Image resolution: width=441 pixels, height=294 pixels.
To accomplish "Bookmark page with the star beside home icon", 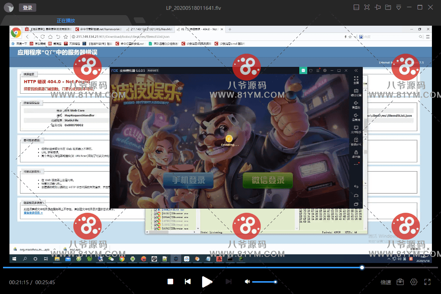I will 66,37.
